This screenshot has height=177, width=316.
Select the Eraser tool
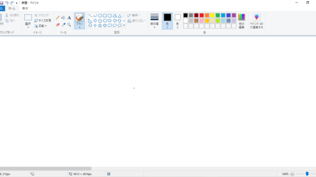point(58,25)
